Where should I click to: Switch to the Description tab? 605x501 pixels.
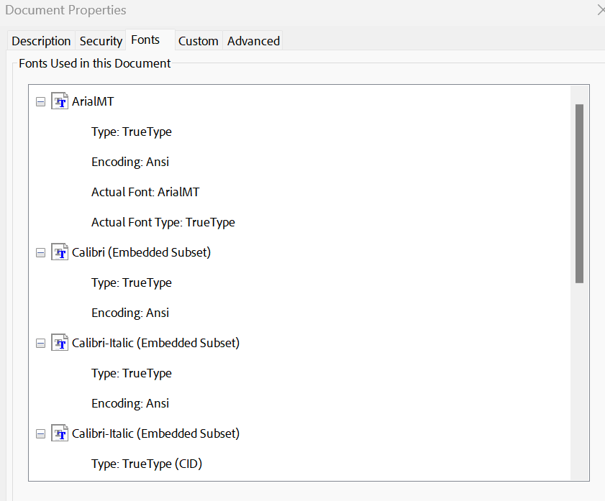tap(41, 40)
